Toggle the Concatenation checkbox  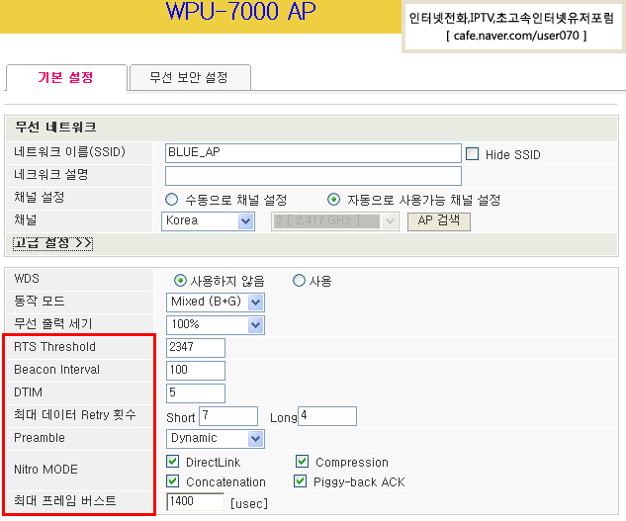pos(173,481)
